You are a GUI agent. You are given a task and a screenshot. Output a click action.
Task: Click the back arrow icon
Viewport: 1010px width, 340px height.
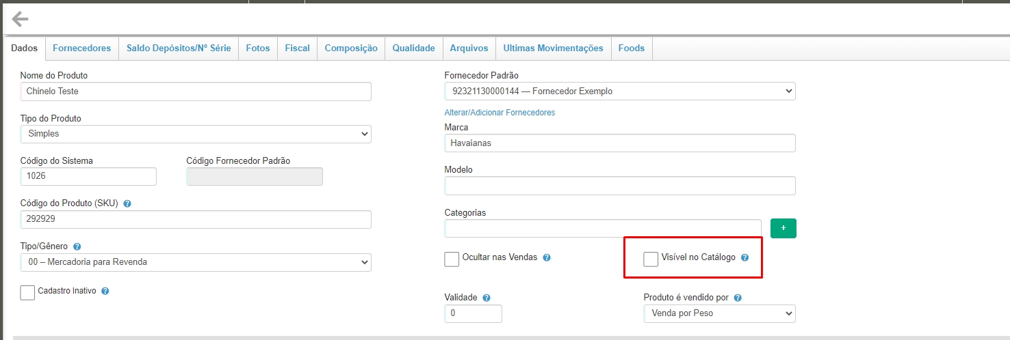click(x=21, y=18)
